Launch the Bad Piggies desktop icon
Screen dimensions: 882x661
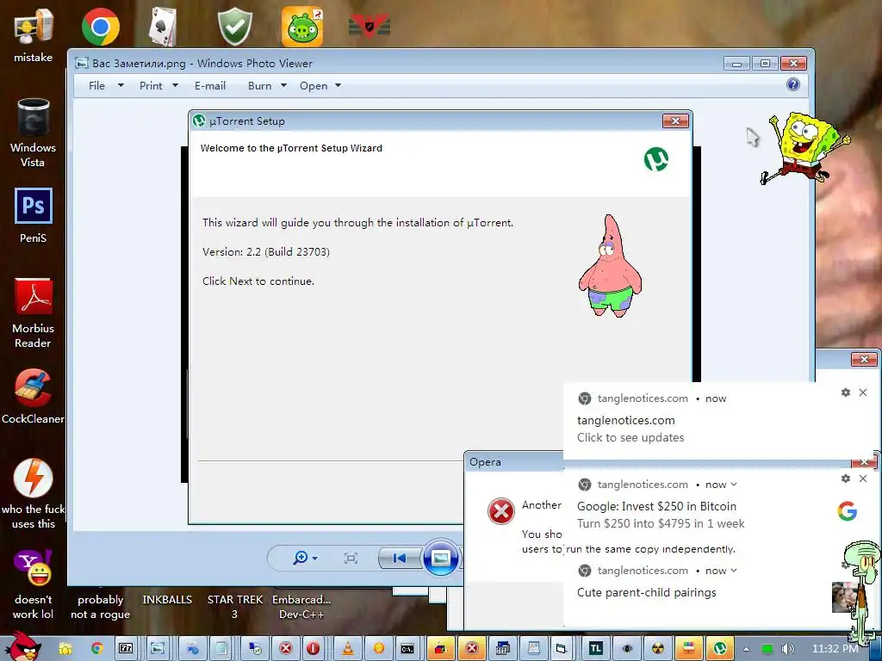[x=302, y=27]
